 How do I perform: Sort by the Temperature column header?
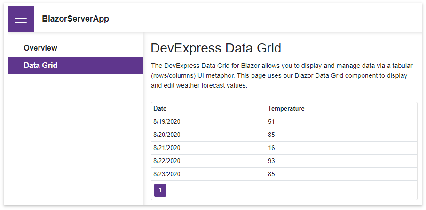click(x=286, y=108)
